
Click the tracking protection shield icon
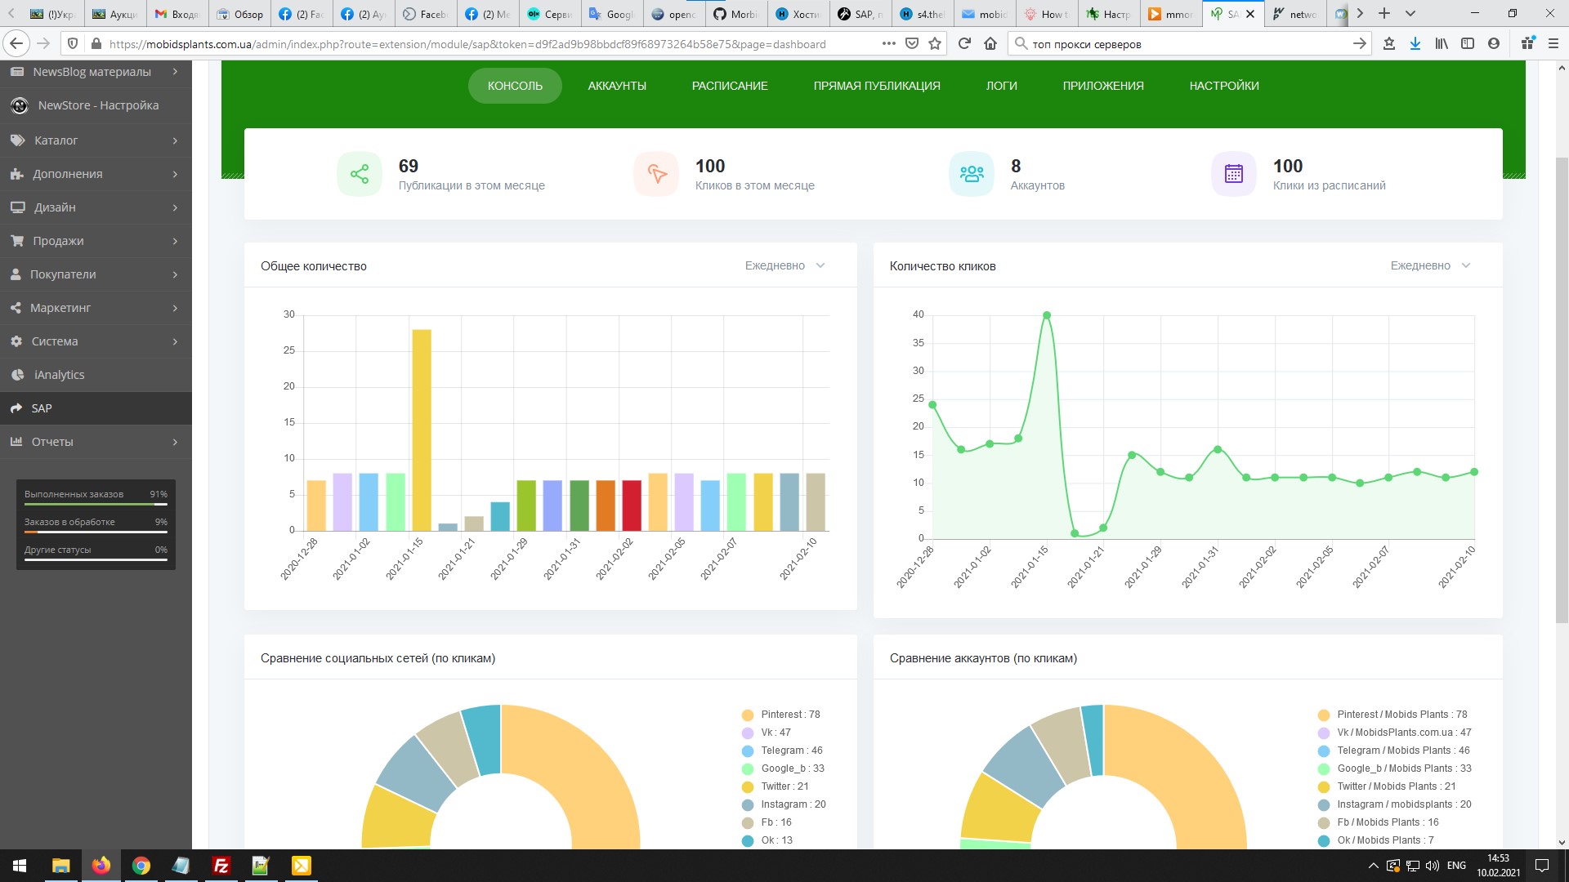tap(73, 44)
